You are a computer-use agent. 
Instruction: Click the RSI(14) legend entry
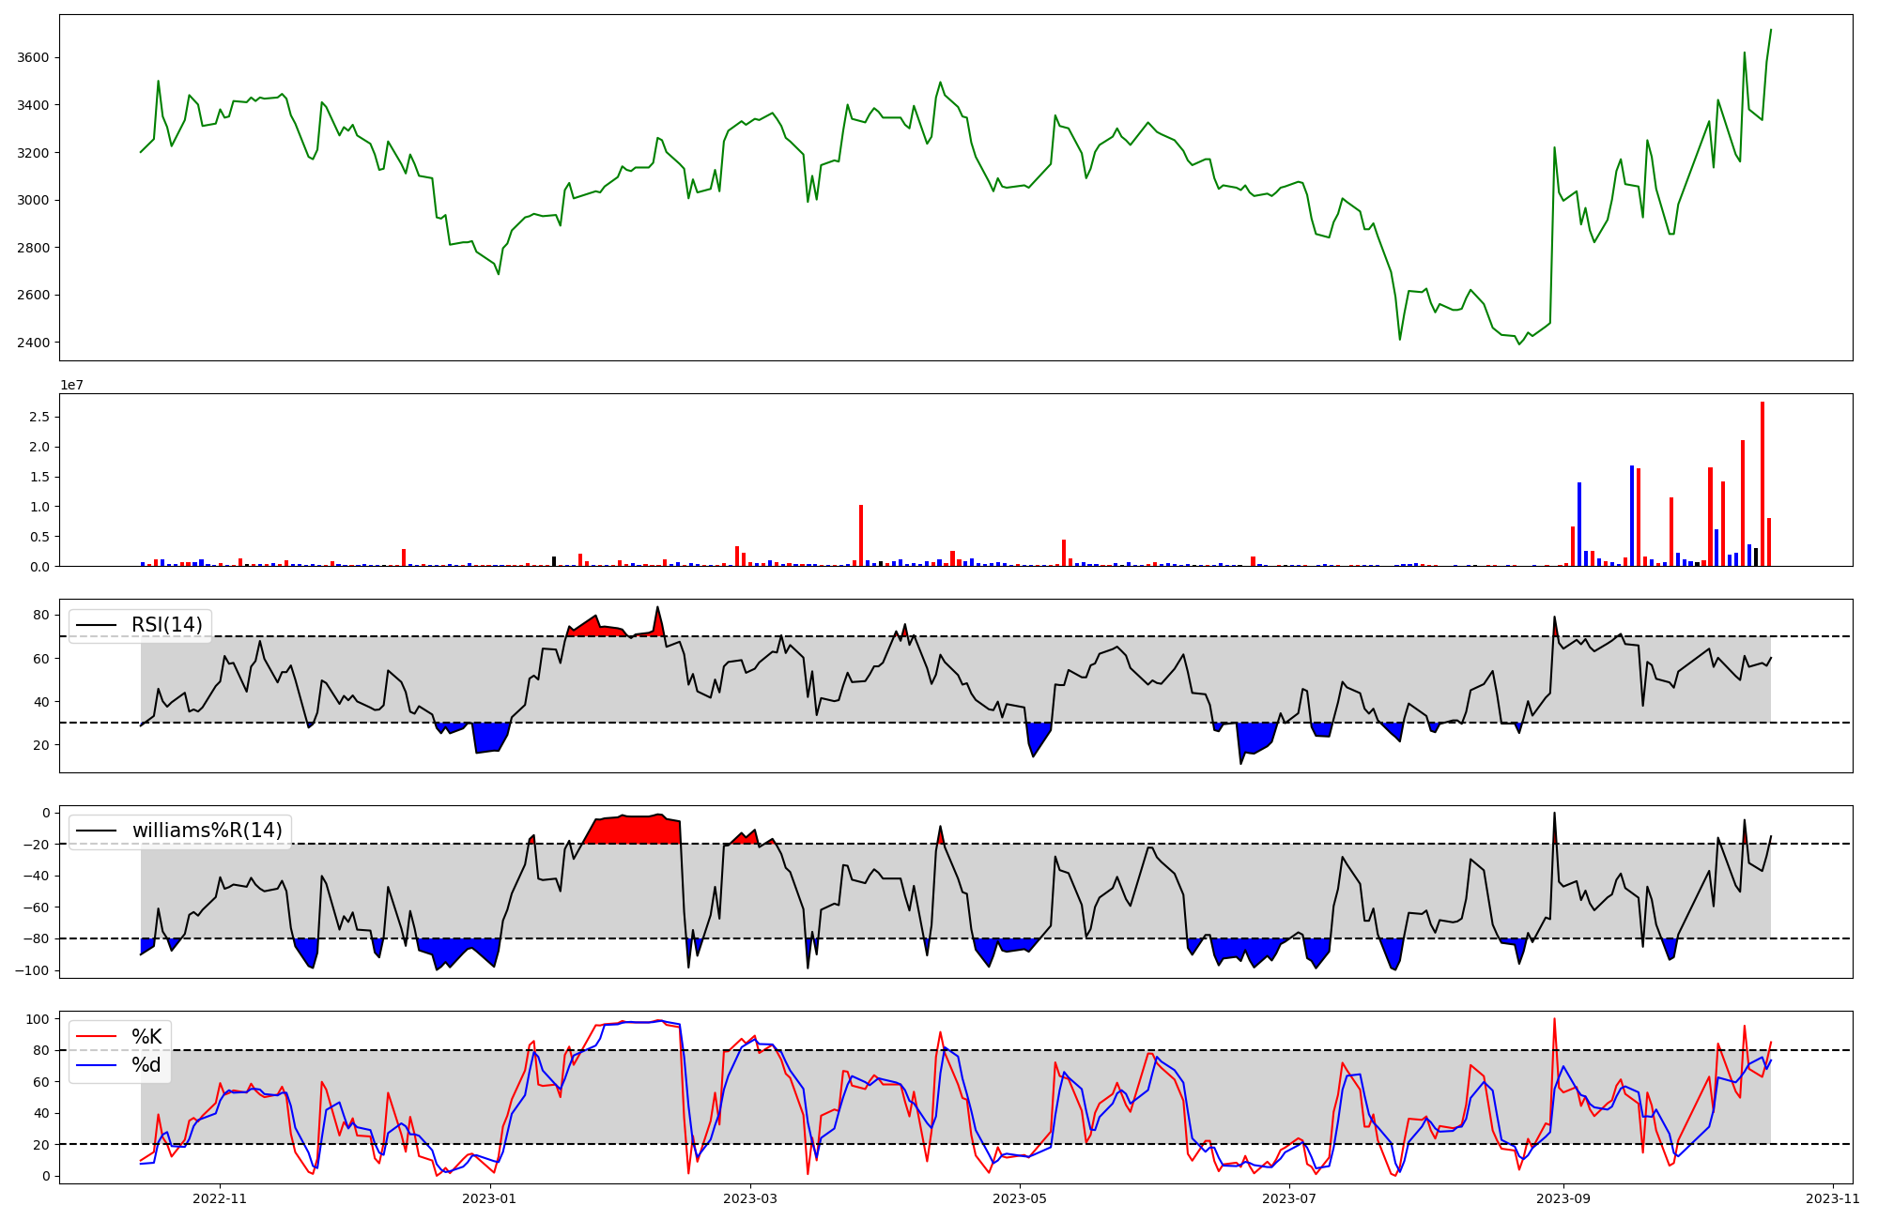166,625
